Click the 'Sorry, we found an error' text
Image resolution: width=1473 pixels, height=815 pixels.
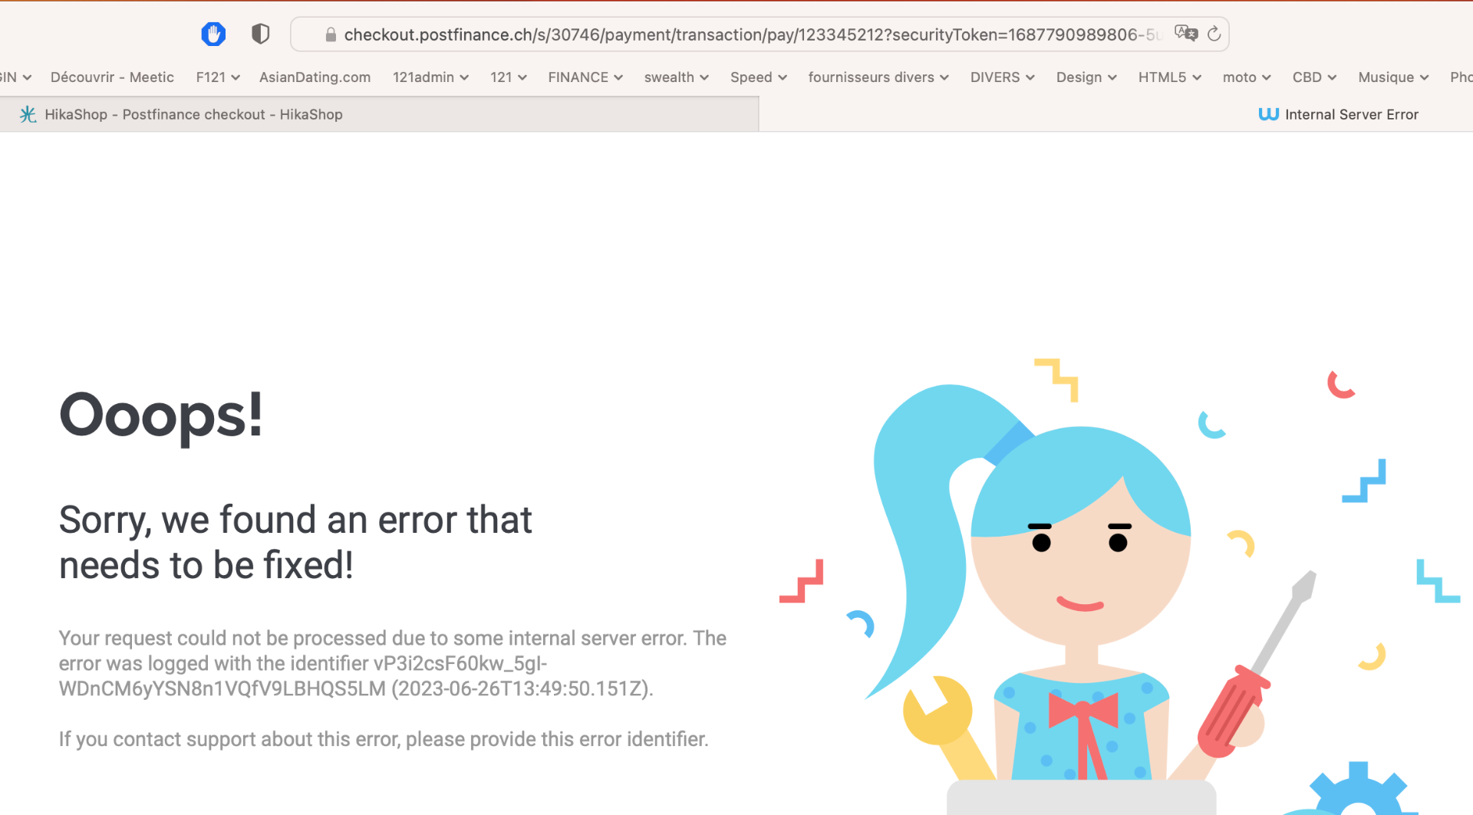point(295,542)
